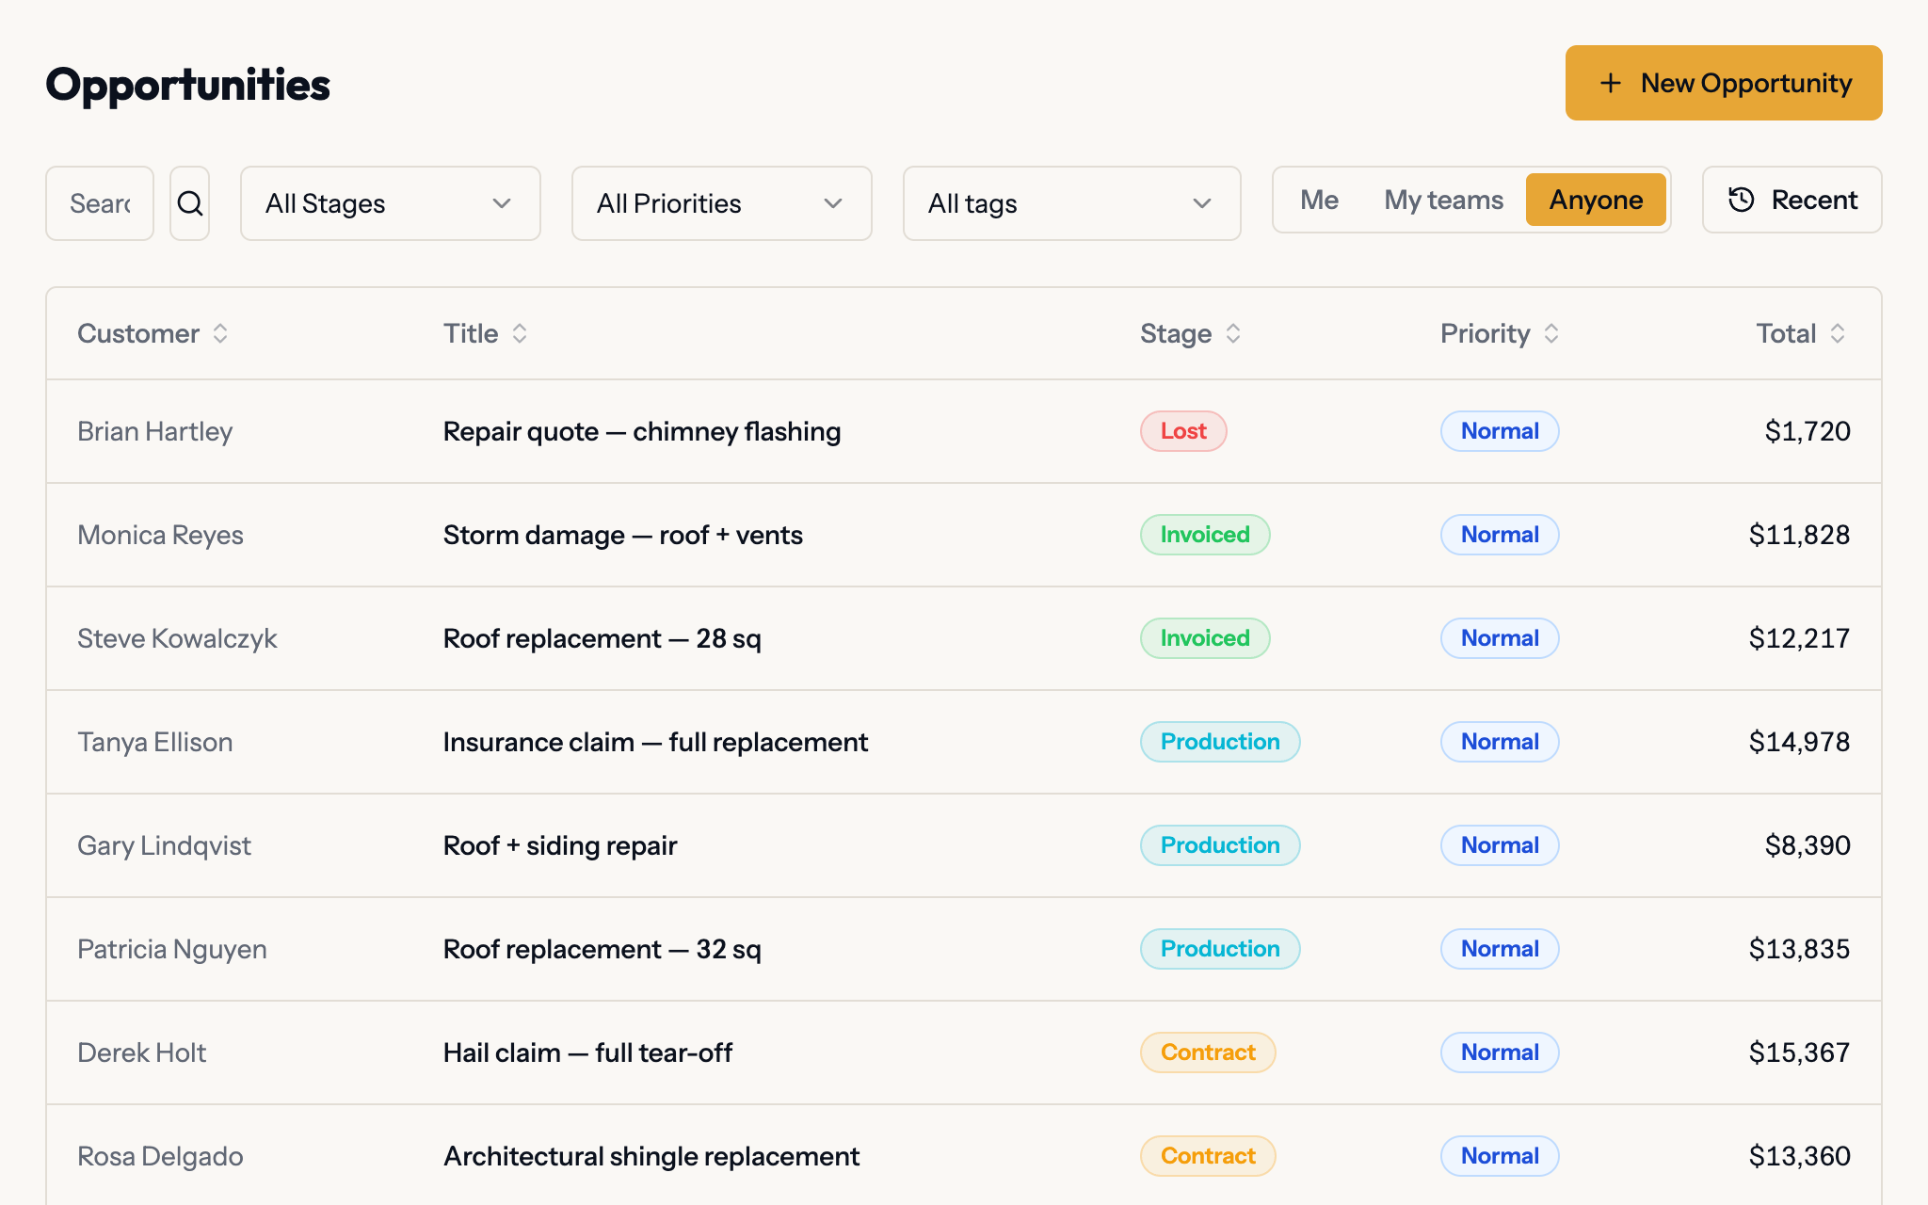Click Contract badge in Derek Holt row
Screen dimensions: 1928x1205
tap(1208, 1052)
